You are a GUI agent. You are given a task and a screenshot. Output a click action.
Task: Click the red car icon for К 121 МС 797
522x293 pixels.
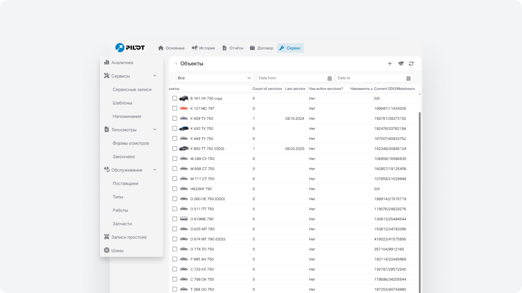(x=184, y=108)
